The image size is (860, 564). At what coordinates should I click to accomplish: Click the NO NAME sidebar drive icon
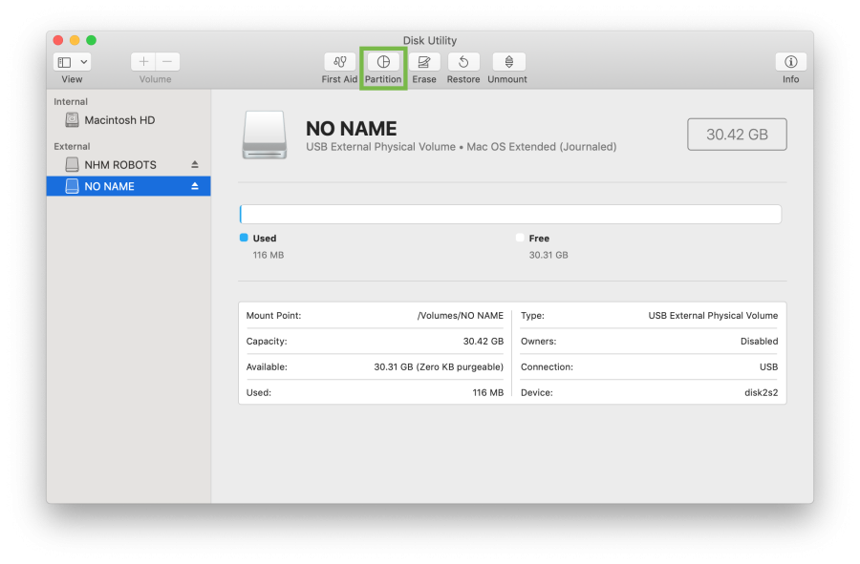point(72,186)
